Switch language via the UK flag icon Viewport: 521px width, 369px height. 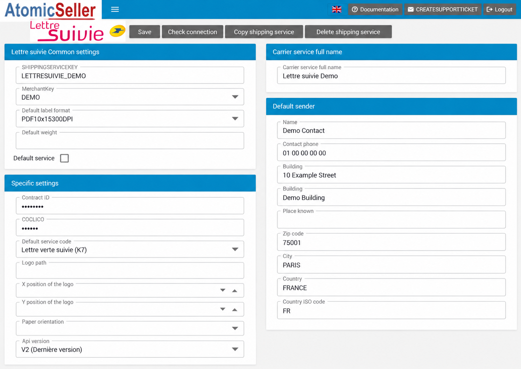point(337,9)
